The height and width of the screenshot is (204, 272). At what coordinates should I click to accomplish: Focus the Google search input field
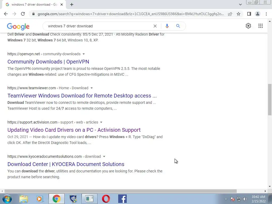point(99,26)
